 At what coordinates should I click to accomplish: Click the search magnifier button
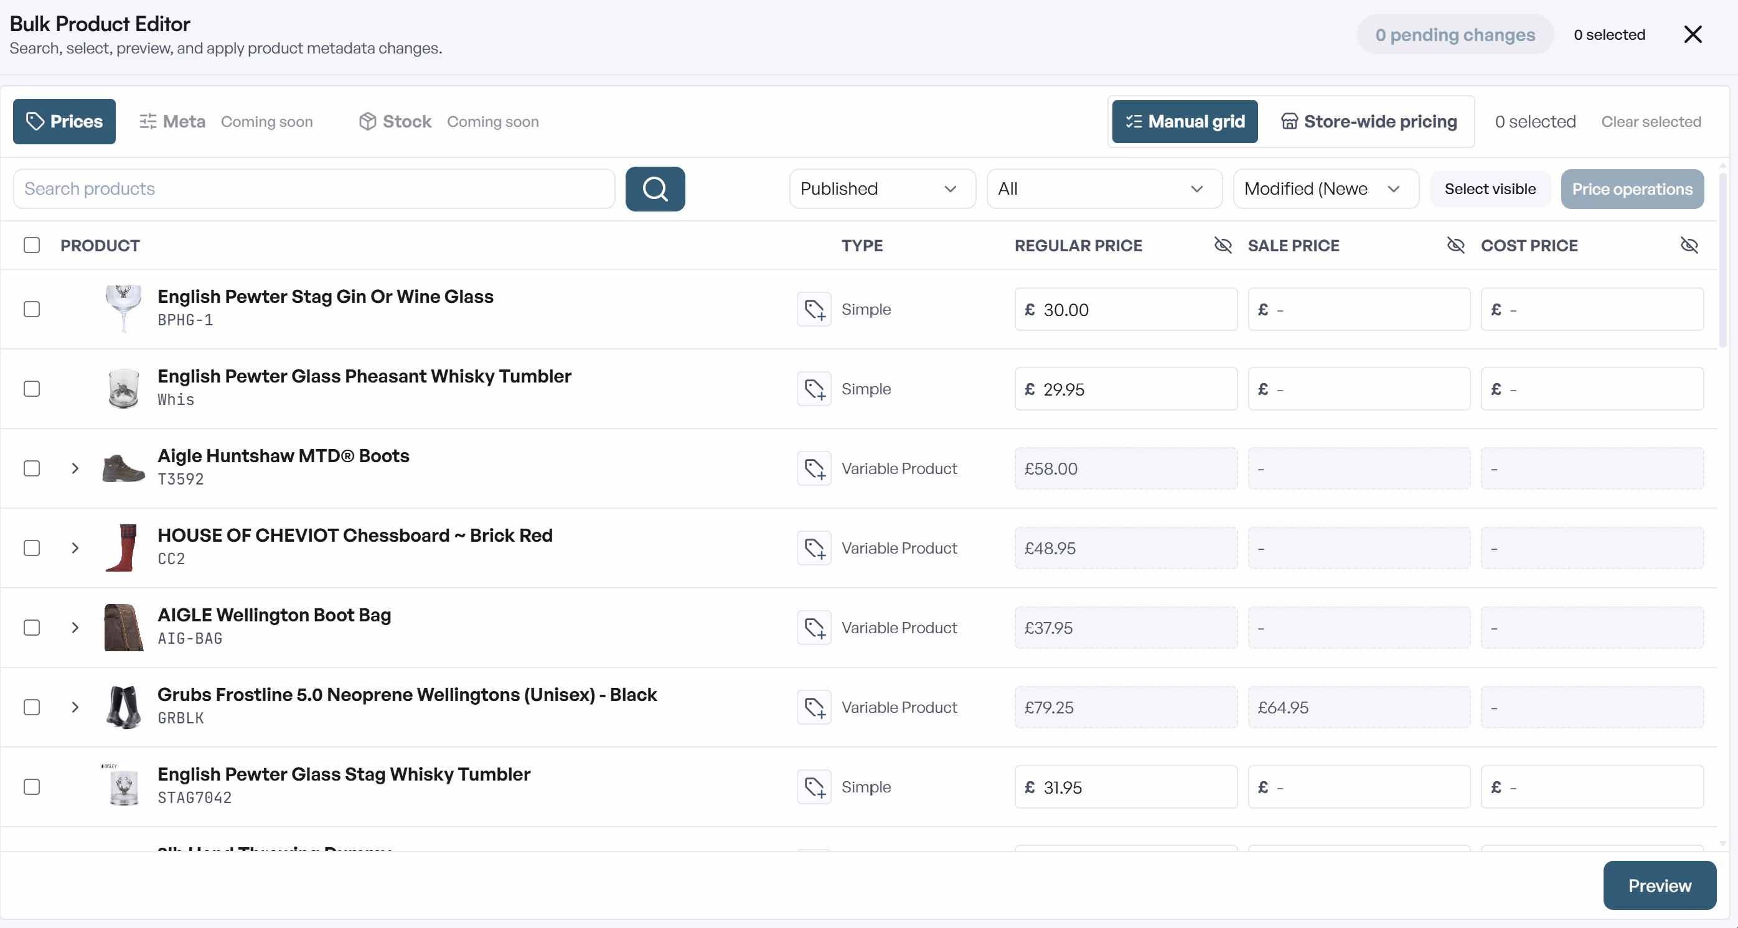(654, 188)
